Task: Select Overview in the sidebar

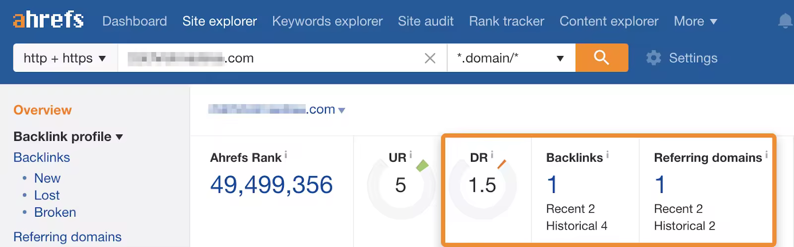Action: [x=43, y=110]
